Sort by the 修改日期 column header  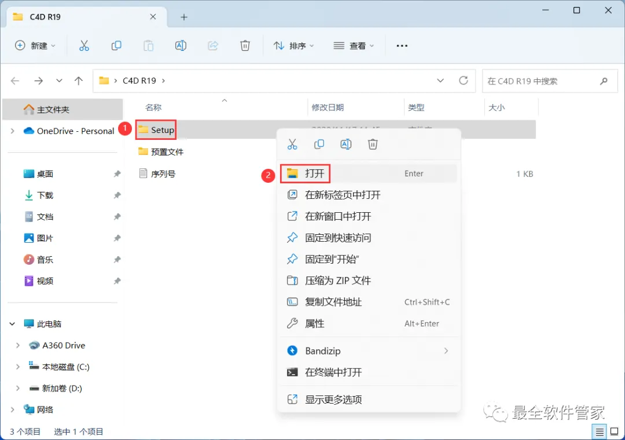click(x=328, y=108)
